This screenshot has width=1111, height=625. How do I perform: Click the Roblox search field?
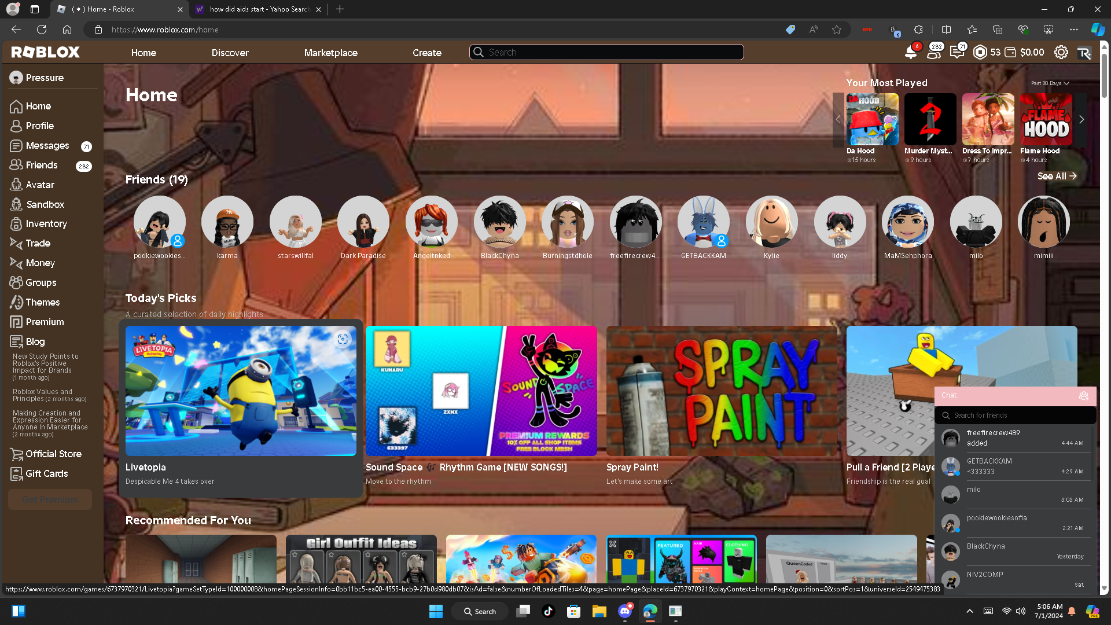tap(606, 53)
